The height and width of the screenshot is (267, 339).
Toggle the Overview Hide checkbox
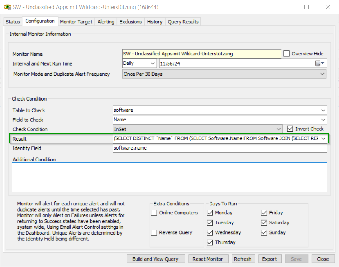coord(287,54)
